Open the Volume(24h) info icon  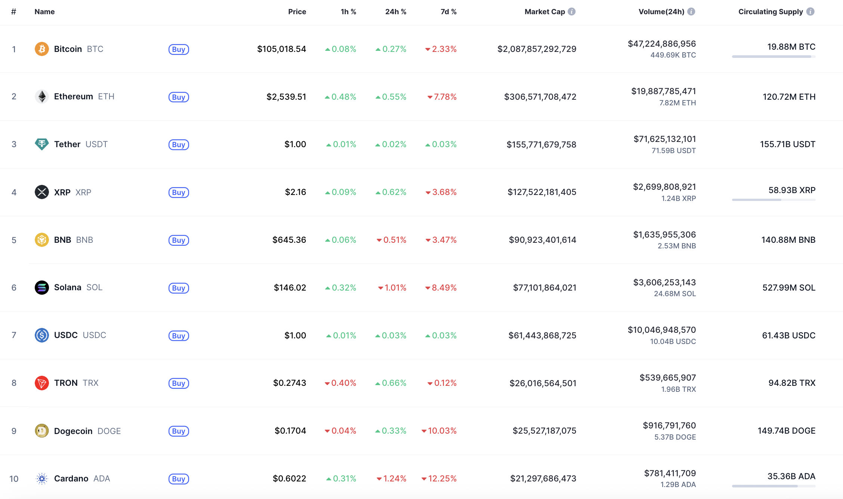tap(691, 12)
